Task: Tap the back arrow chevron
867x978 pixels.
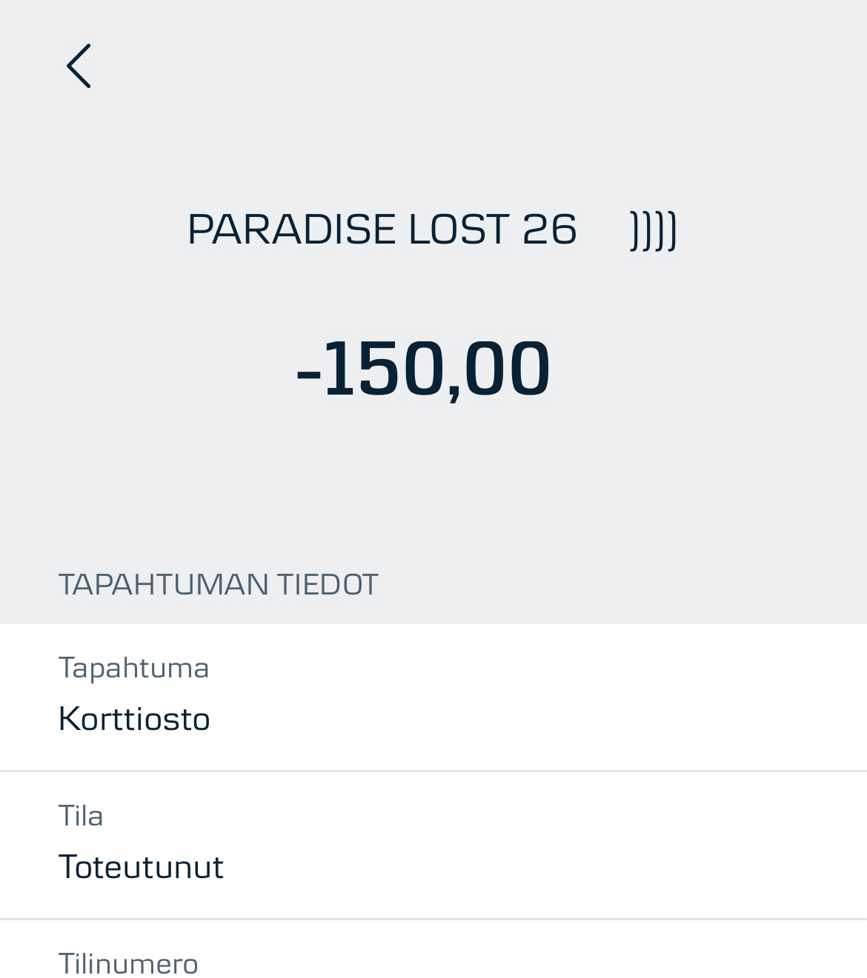Action: tap(79, 66)
